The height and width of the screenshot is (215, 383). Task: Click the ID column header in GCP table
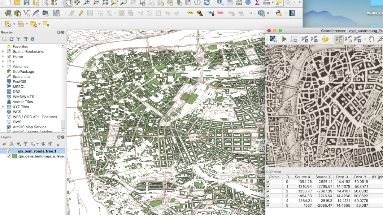[x=287, y=177]
